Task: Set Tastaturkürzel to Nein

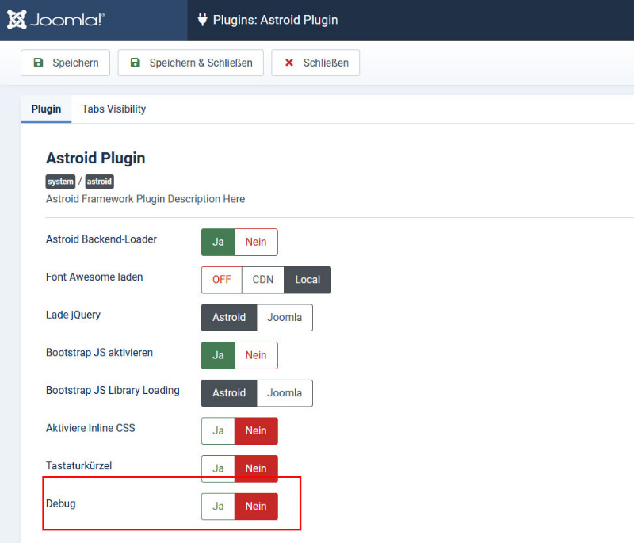Action: coord(256,468)
